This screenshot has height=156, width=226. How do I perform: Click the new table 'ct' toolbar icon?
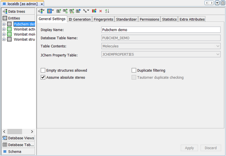(x=65, y=11)
